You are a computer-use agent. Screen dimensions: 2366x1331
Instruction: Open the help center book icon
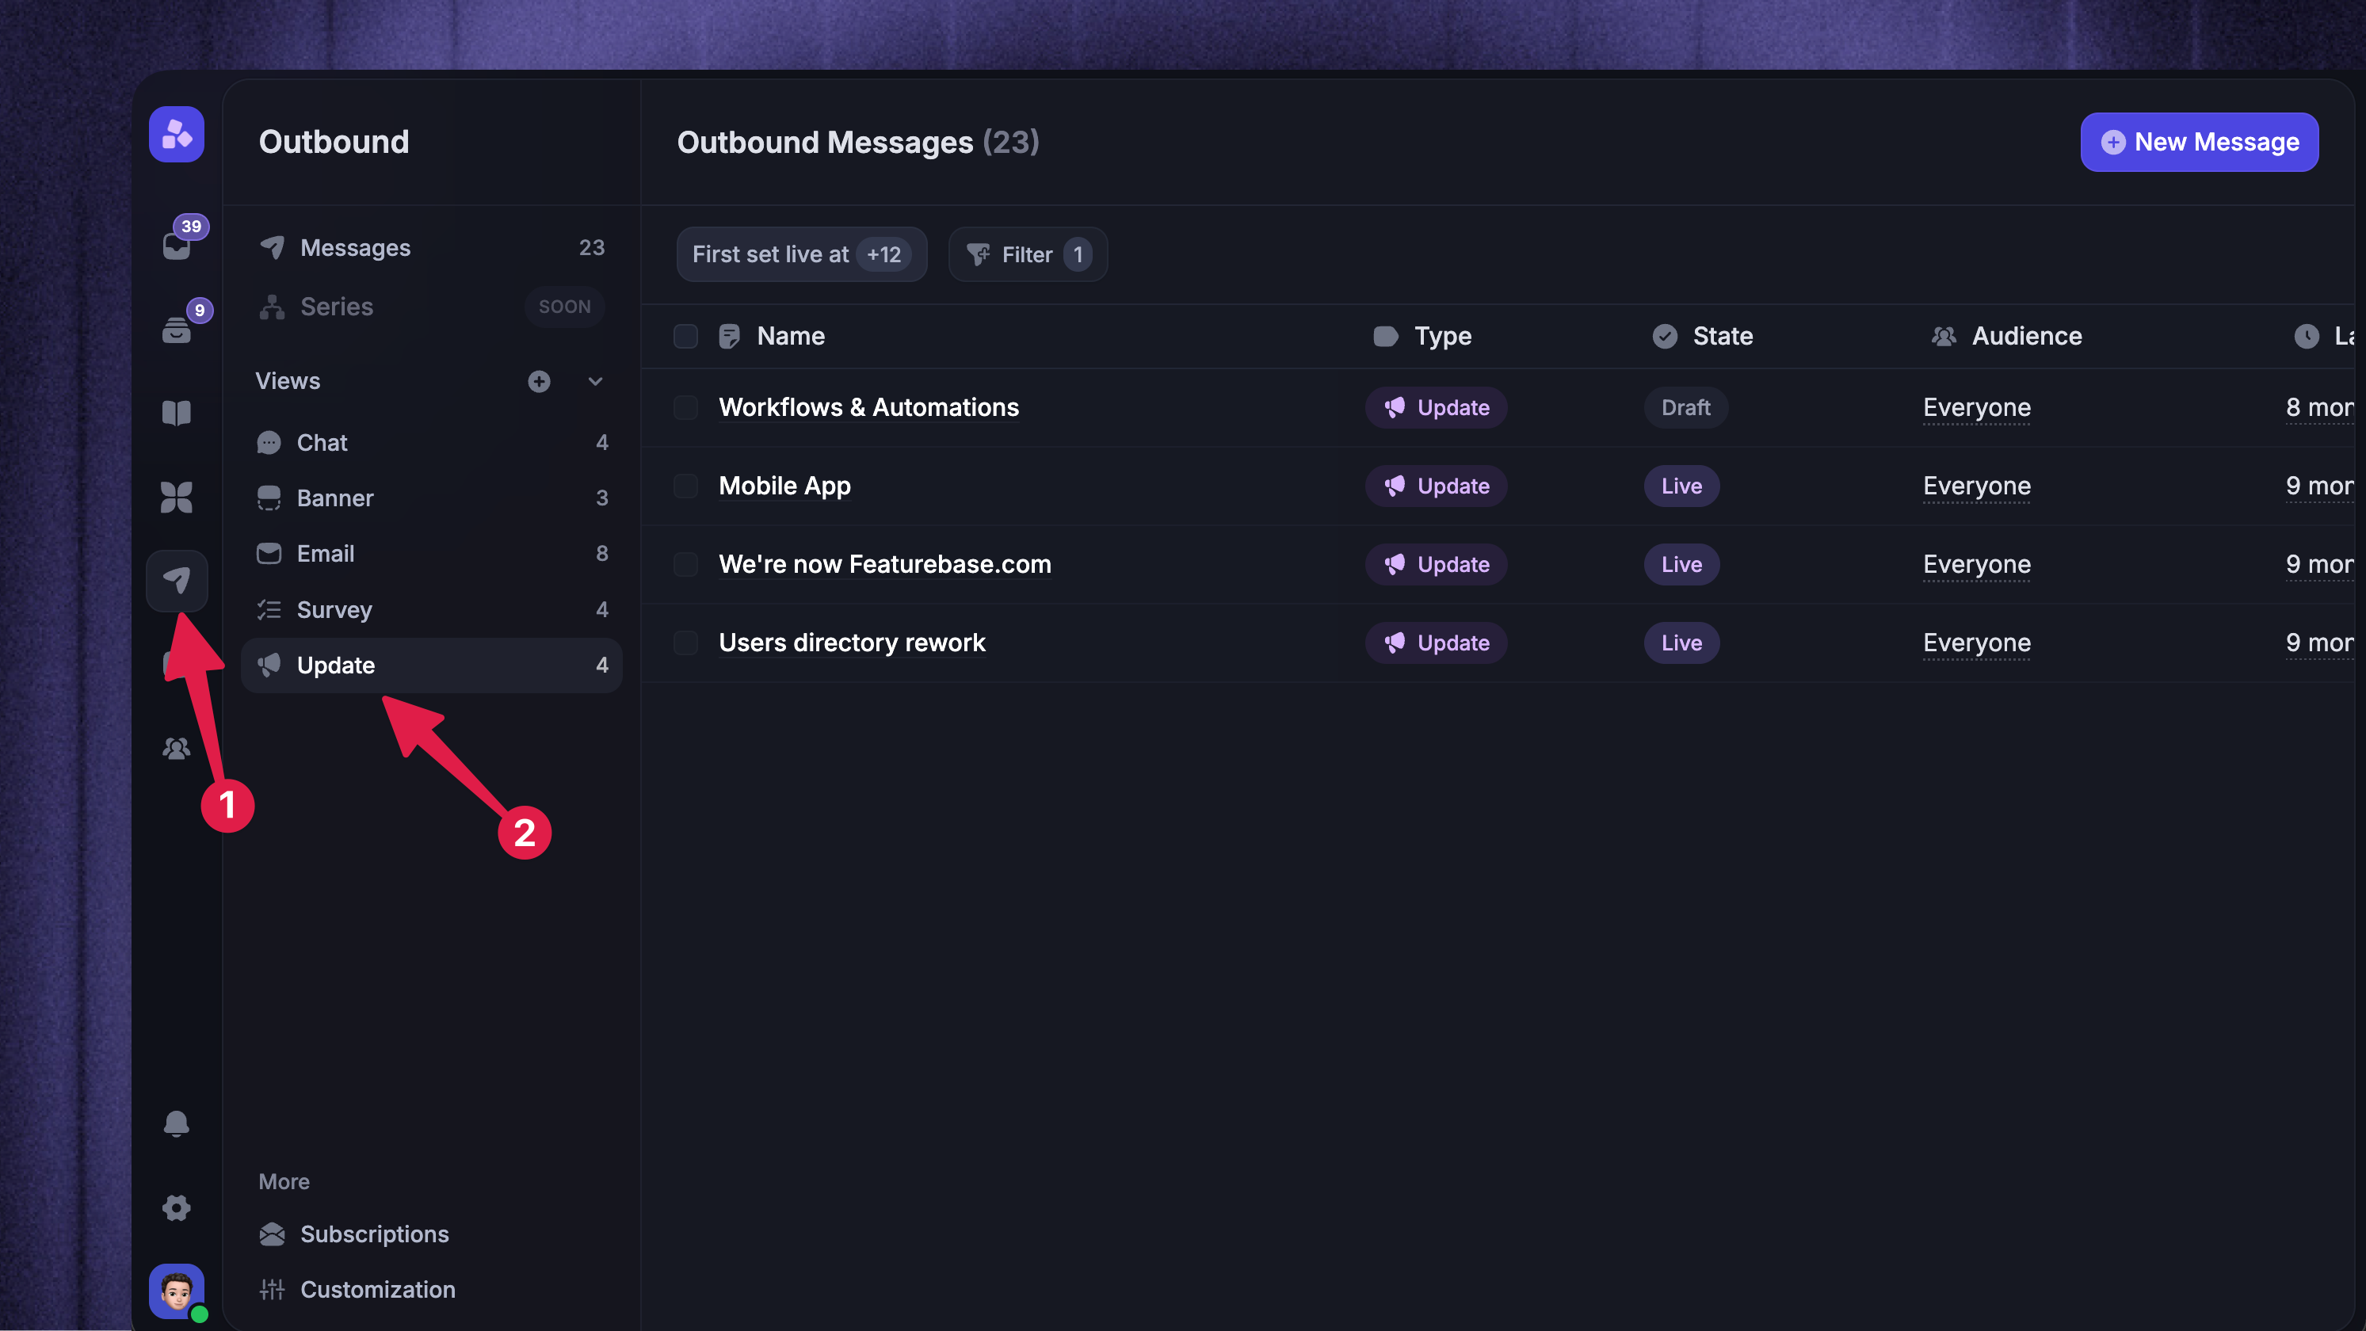177,414
